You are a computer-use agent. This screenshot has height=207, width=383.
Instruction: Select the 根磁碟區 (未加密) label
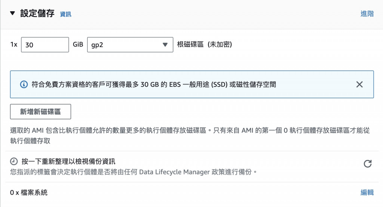click(205, 44)
